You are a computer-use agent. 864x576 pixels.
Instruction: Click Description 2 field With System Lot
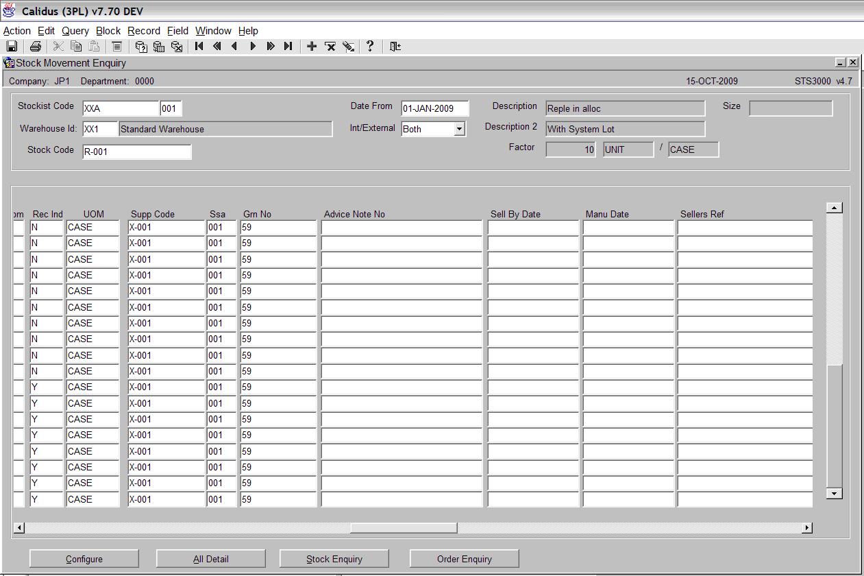pyautogui.click(x=625, y=129)
